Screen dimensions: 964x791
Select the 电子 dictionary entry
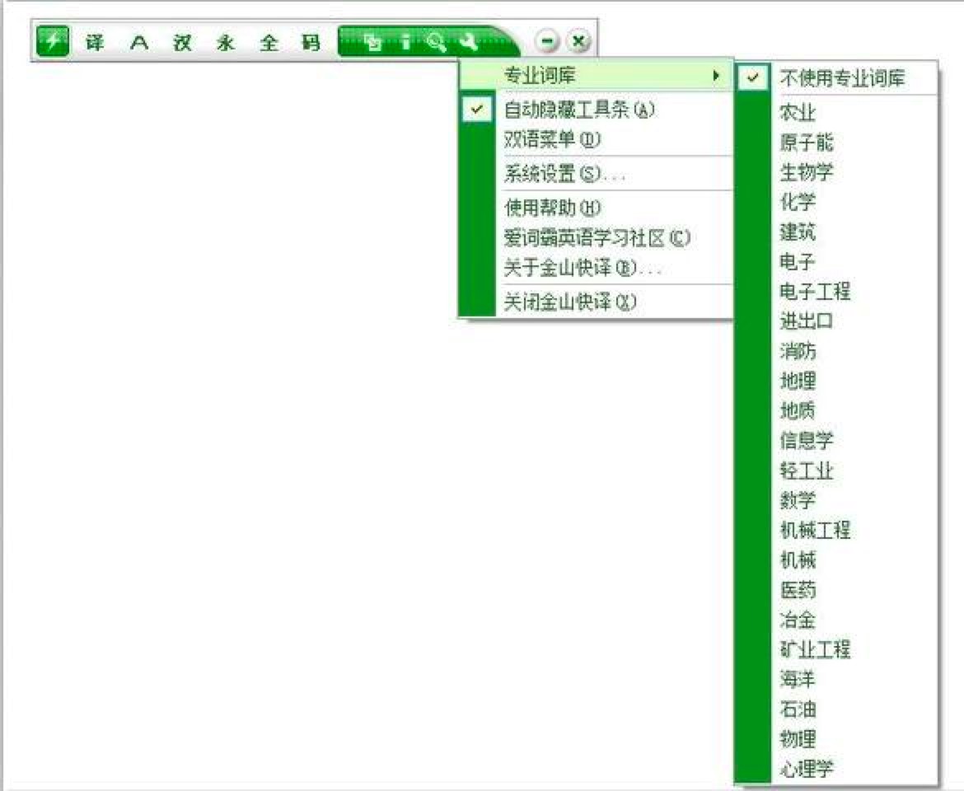click(x=836, y=262)
